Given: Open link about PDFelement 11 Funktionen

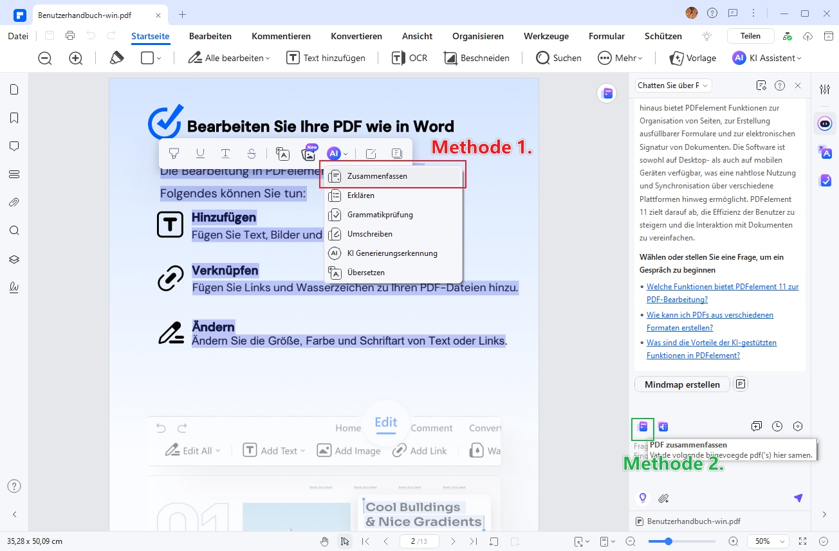Looking at the screenshot, I should point(723,293).
